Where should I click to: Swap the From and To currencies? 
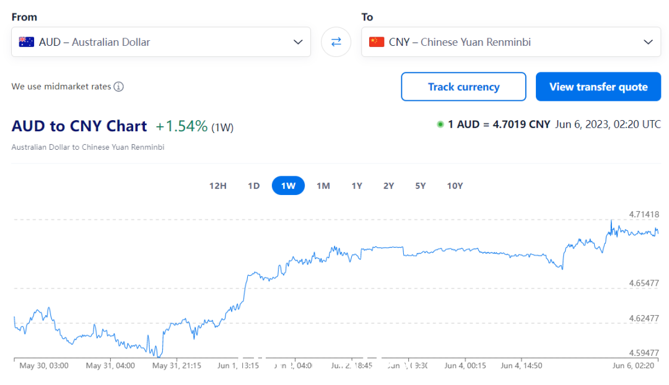click(336, 42)
